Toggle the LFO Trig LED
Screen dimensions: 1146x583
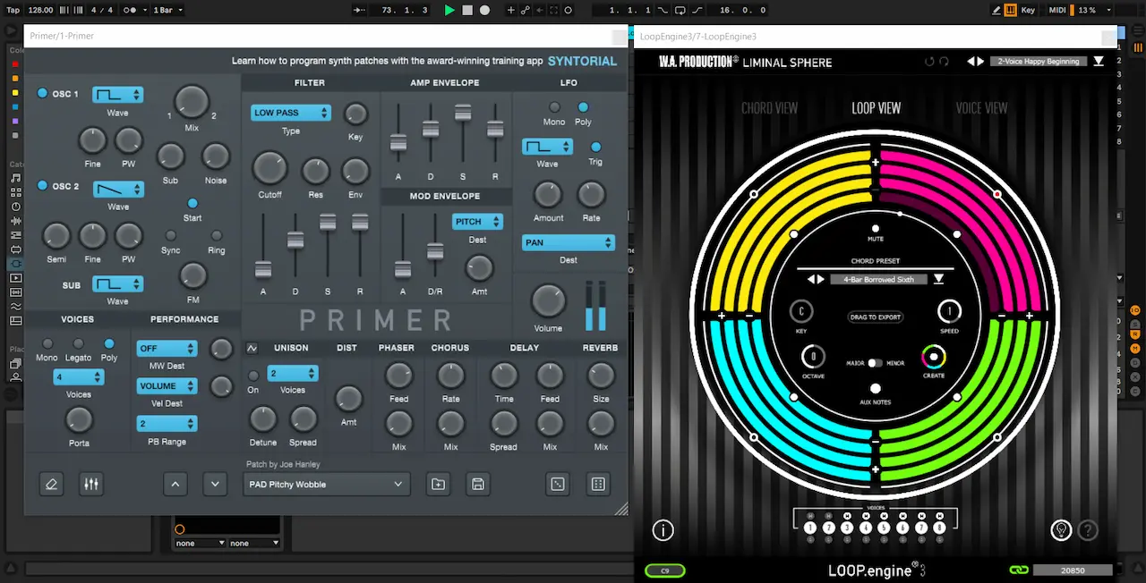pos(595,147)
